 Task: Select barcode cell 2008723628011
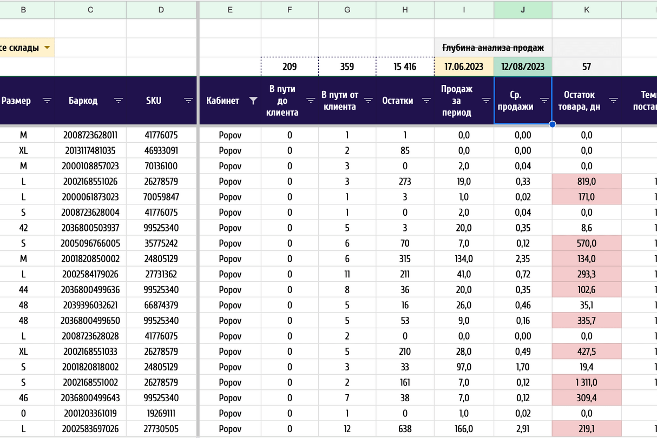(90, 135)
